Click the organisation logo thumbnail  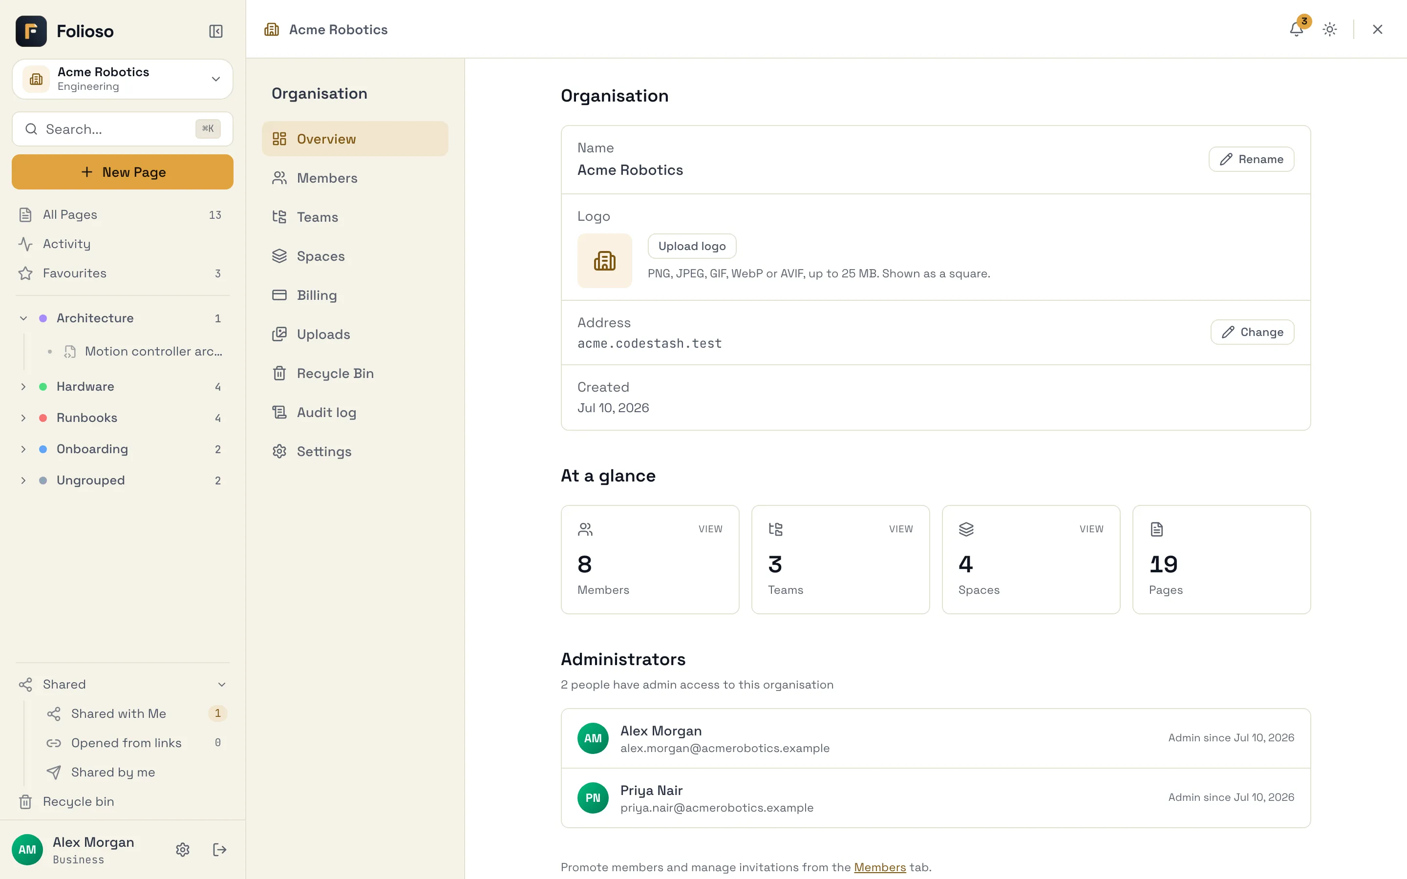point(605,260)
